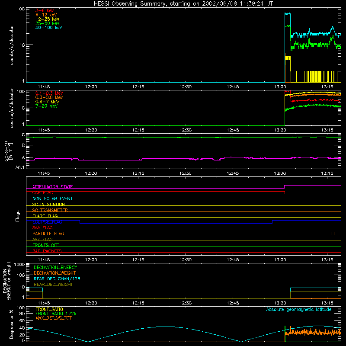Click the FRONT_RATIO legend entry
Screen dimensions: 346x346
coord(49,309)
